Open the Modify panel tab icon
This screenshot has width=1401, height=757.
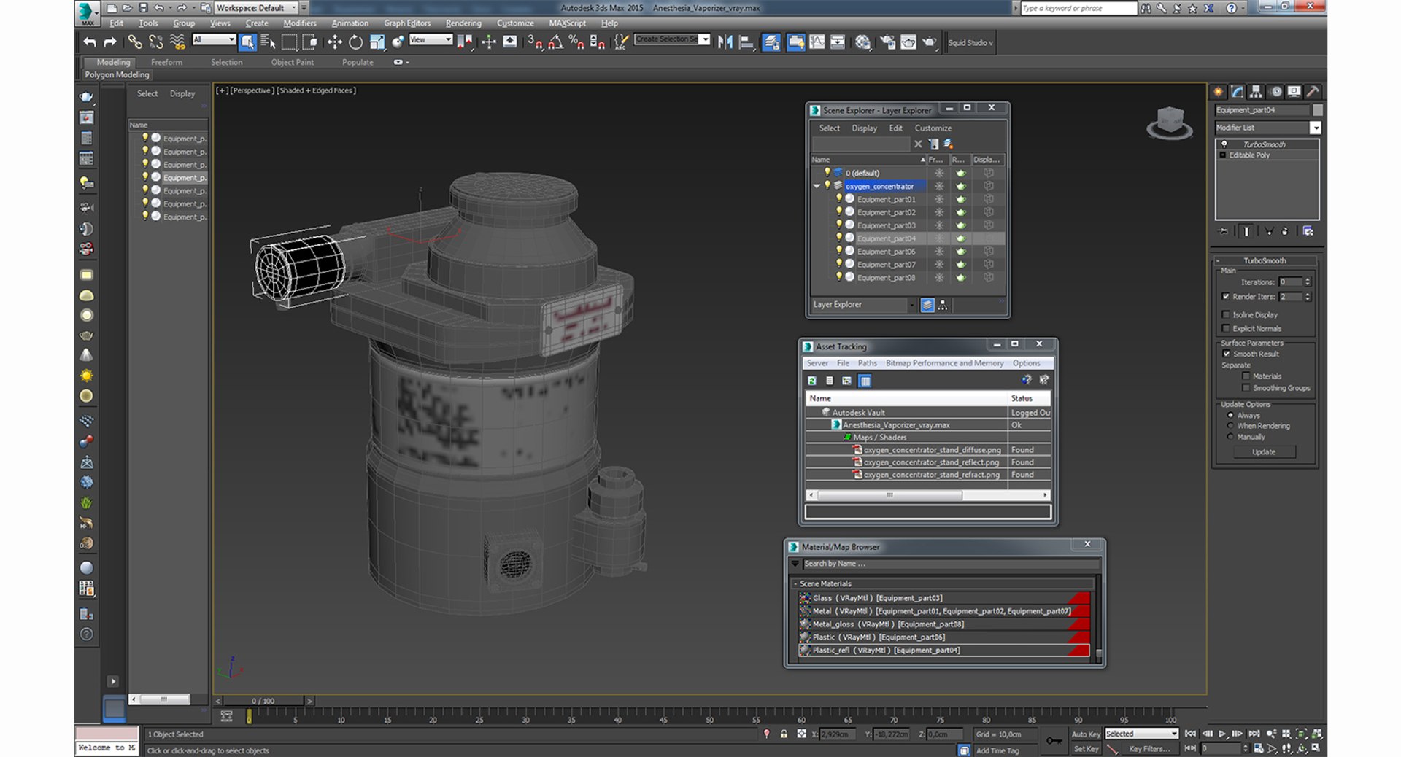[1238, 92]
